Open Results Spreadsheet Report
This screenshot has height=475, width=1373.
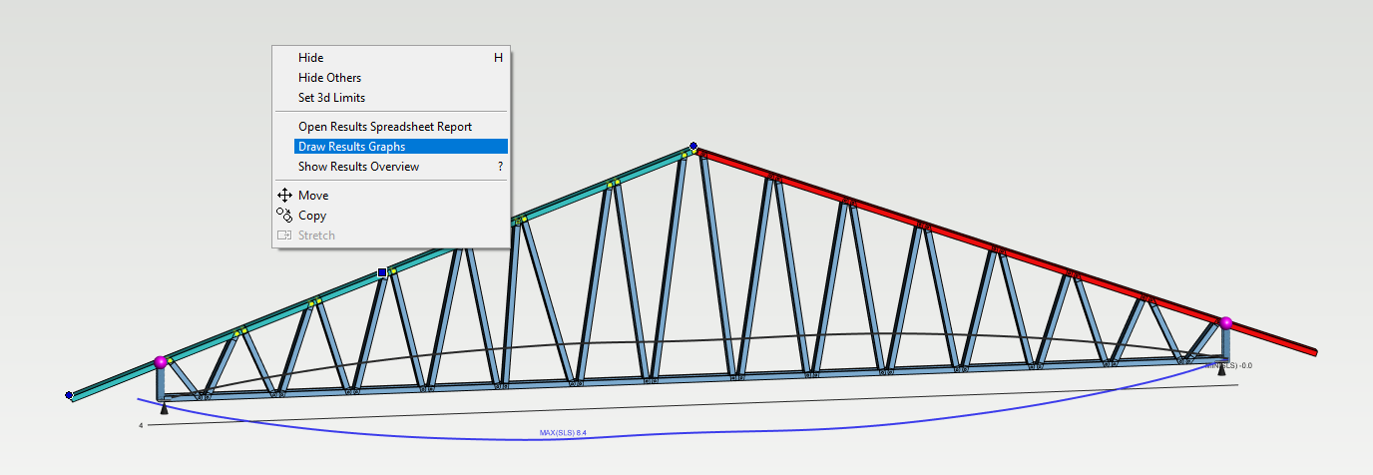384,127
